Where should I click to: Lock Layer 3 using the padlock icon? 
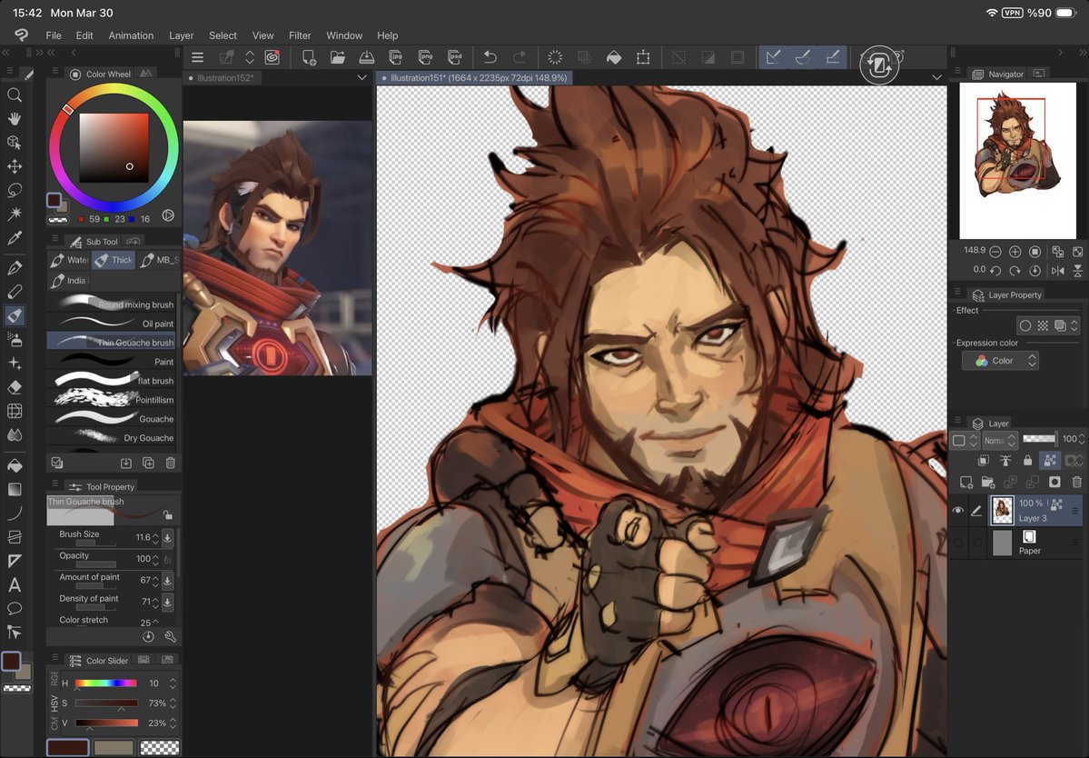coord(1027,460)
